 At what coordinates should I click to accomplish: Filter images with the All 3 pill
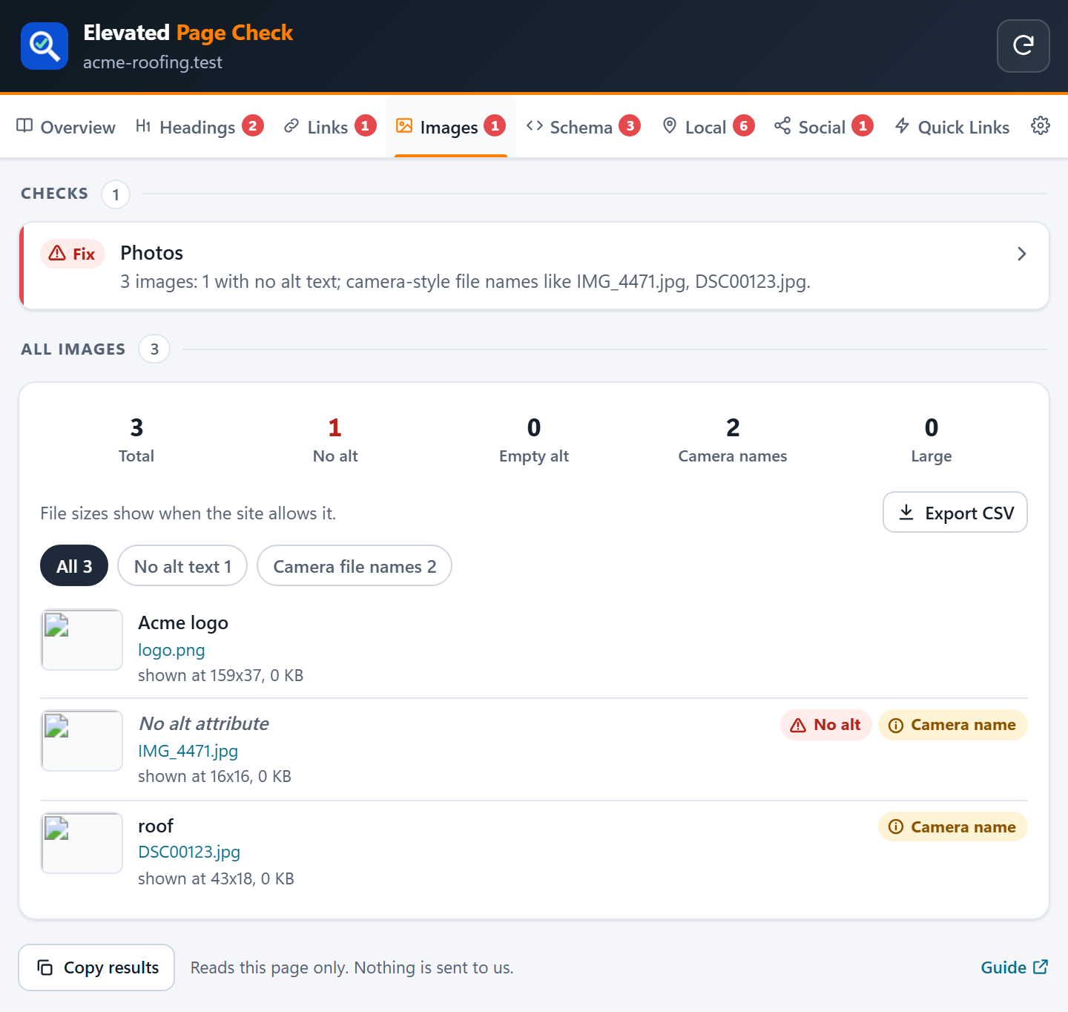pos(74,566)
